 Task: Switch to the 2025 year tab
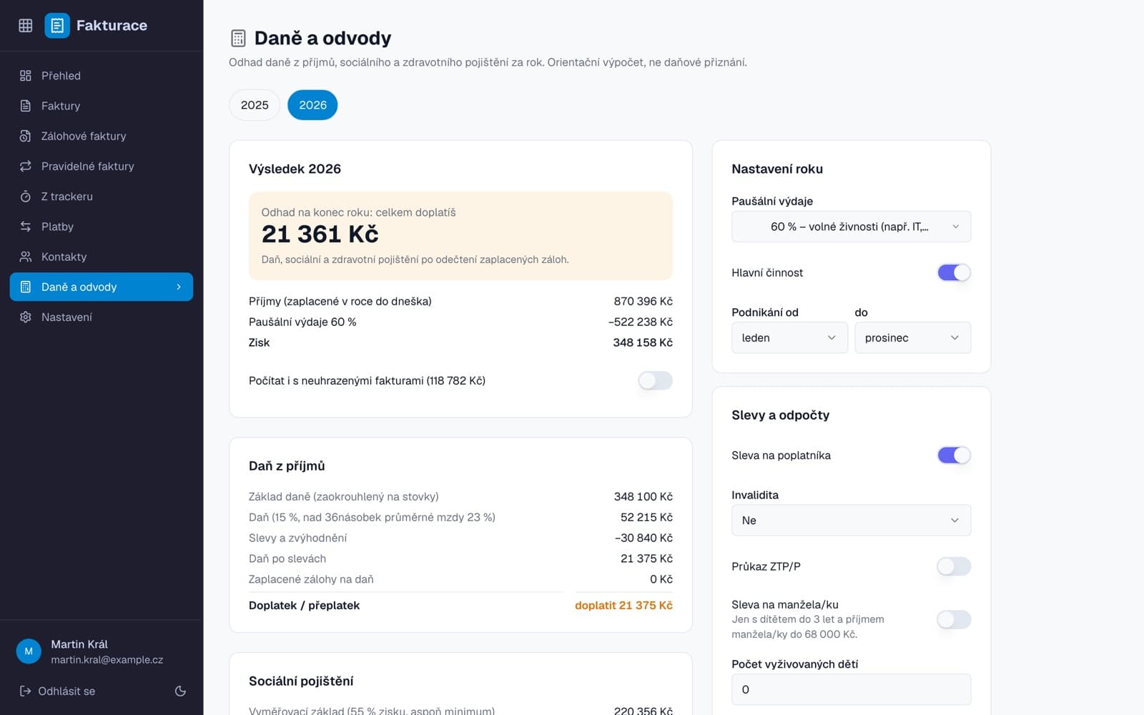255,105
